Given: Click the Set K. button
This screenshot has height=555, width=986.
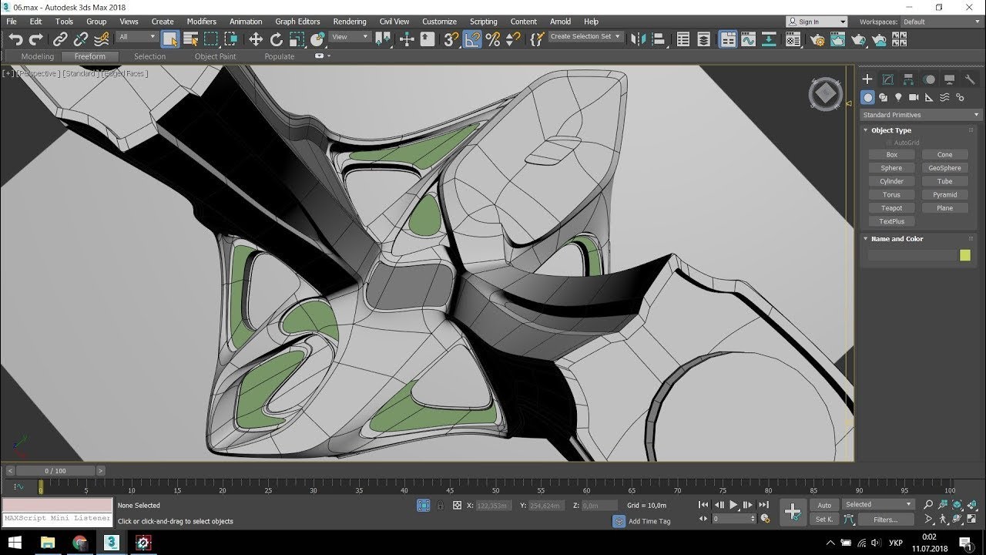Looking at the screenshot, I should [824, 520].
